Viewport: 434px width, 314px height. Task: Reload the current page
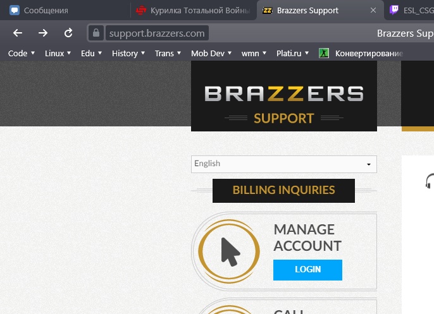[68, 33]
